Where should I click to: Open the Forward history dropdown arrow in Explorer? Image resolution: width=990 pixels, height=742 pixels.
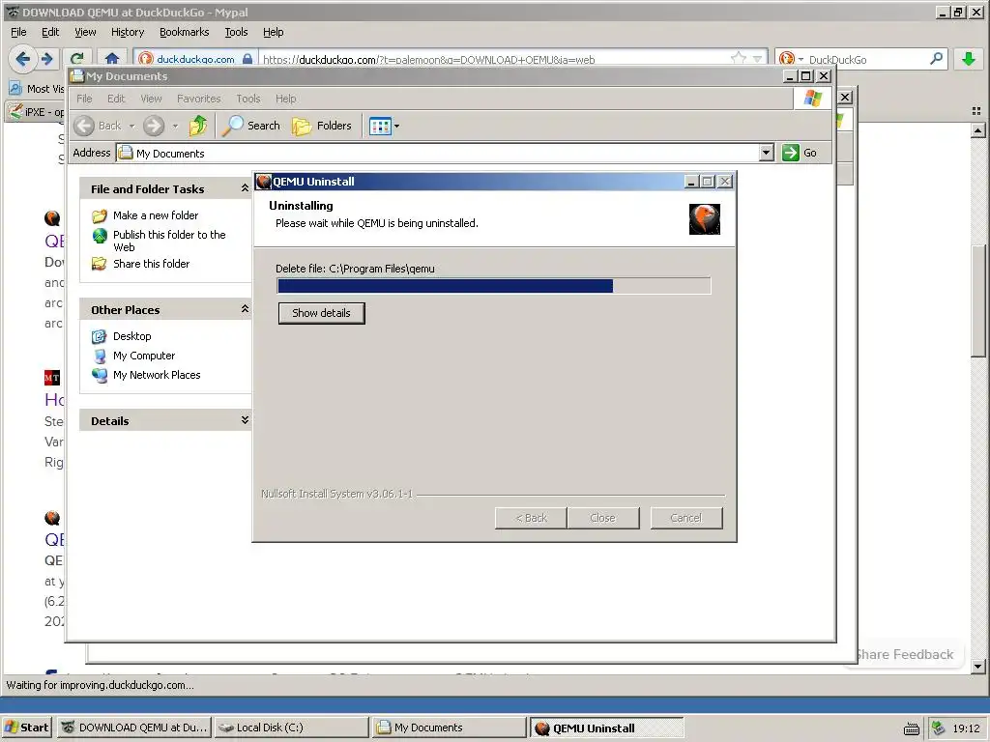point(176,127)
